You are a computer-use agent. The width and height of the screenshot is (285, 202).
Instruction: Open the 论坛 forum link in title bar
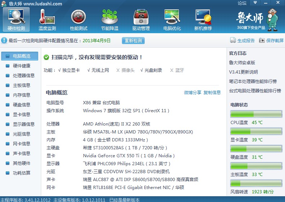coord(242,3)
